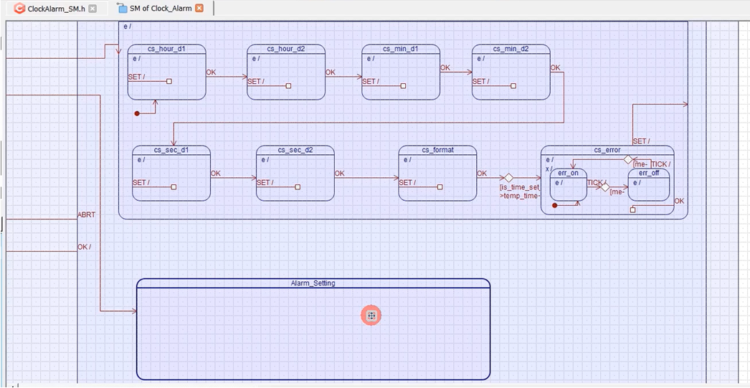The width and height of the screenshot is (750, 388).
Task: Select the 'SET /' label in cs_format
Action: click(407, 182)
